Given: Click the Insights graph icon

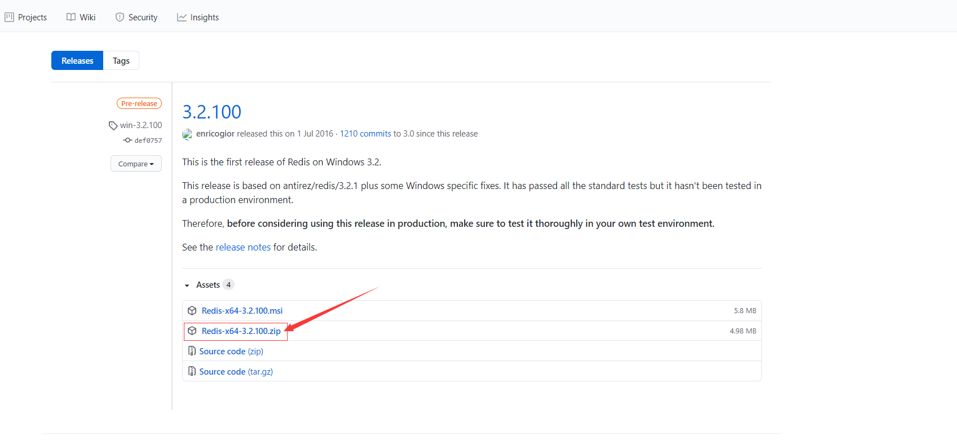Looking at the screenshot, I should pos(182,17).
